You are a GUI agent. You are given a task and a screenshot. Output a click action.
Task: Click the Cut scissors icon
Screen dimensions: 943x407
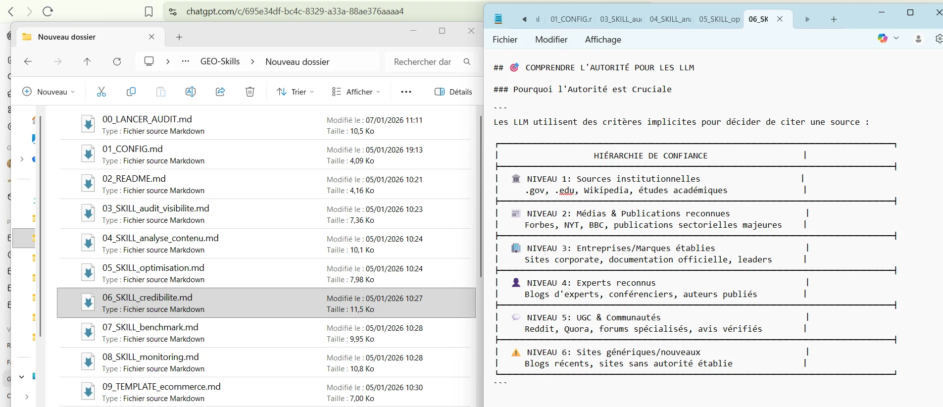coord(101,92)
